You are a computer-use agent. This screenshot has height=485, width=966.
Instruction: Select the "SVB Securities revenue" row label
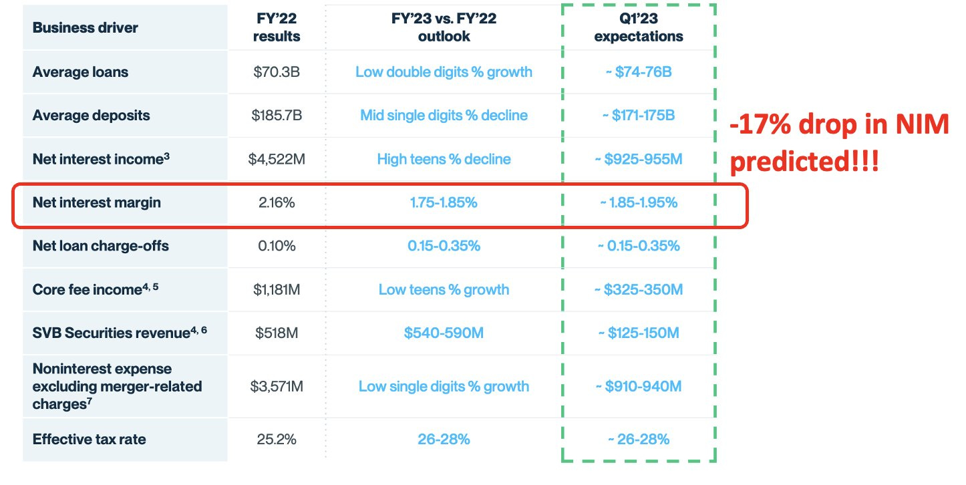[120, 333]
